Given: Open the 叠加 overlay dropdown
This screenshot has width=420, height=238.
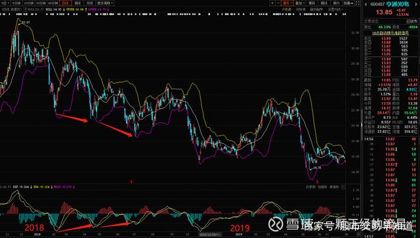Looking at the screenshot, I should (300, 3).
